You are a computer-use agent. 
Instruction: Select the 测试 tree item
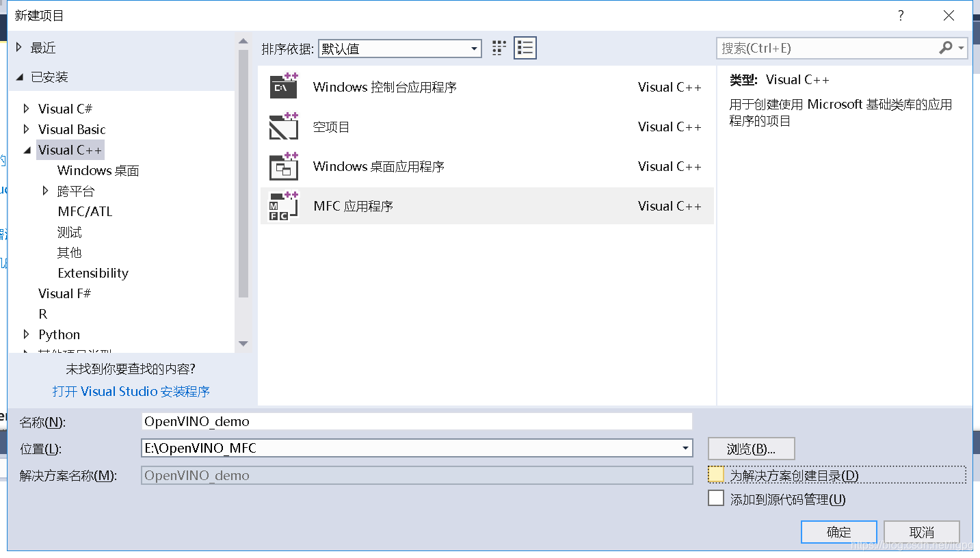70,232
